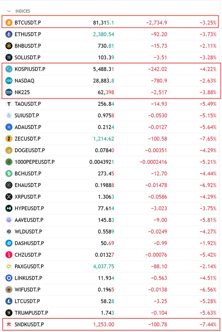Click the Solana icon for SOLUSDT.P
Viewport: 222px width, 332px height.
9,58
